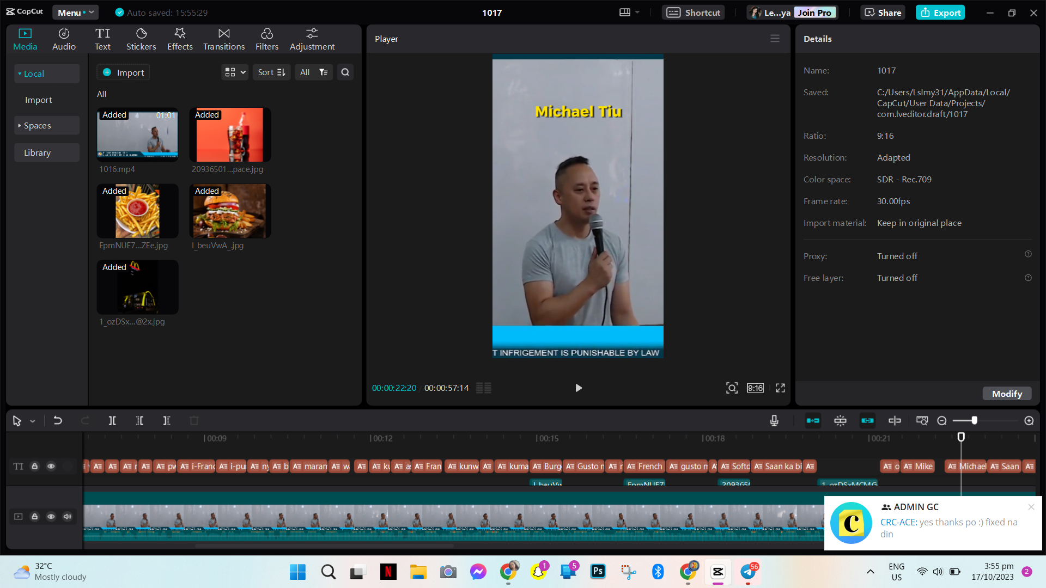Click the timeline zoom slider handle
1046x588 pixels.
(974, 421)
